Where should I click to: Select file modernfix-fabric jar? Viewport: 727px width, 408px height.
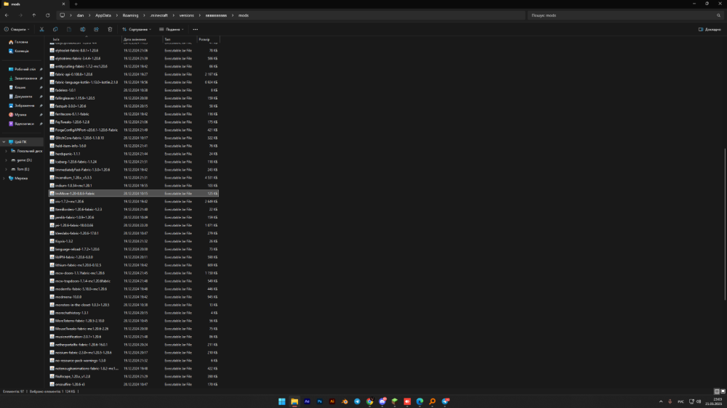coord(134,289)
